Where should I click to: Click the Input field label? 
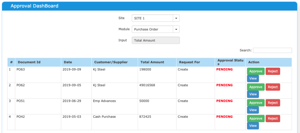[123, 40]
